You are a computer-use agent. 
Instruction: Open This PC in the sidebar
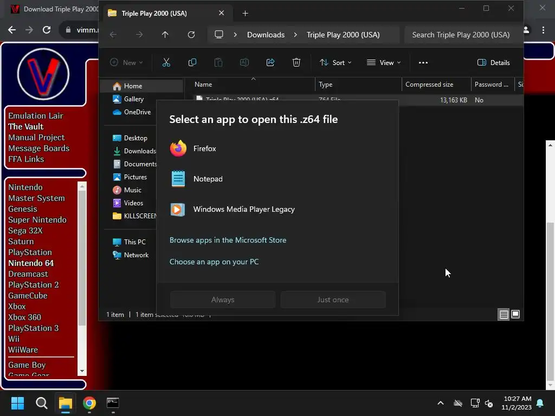tap(129, 242)
